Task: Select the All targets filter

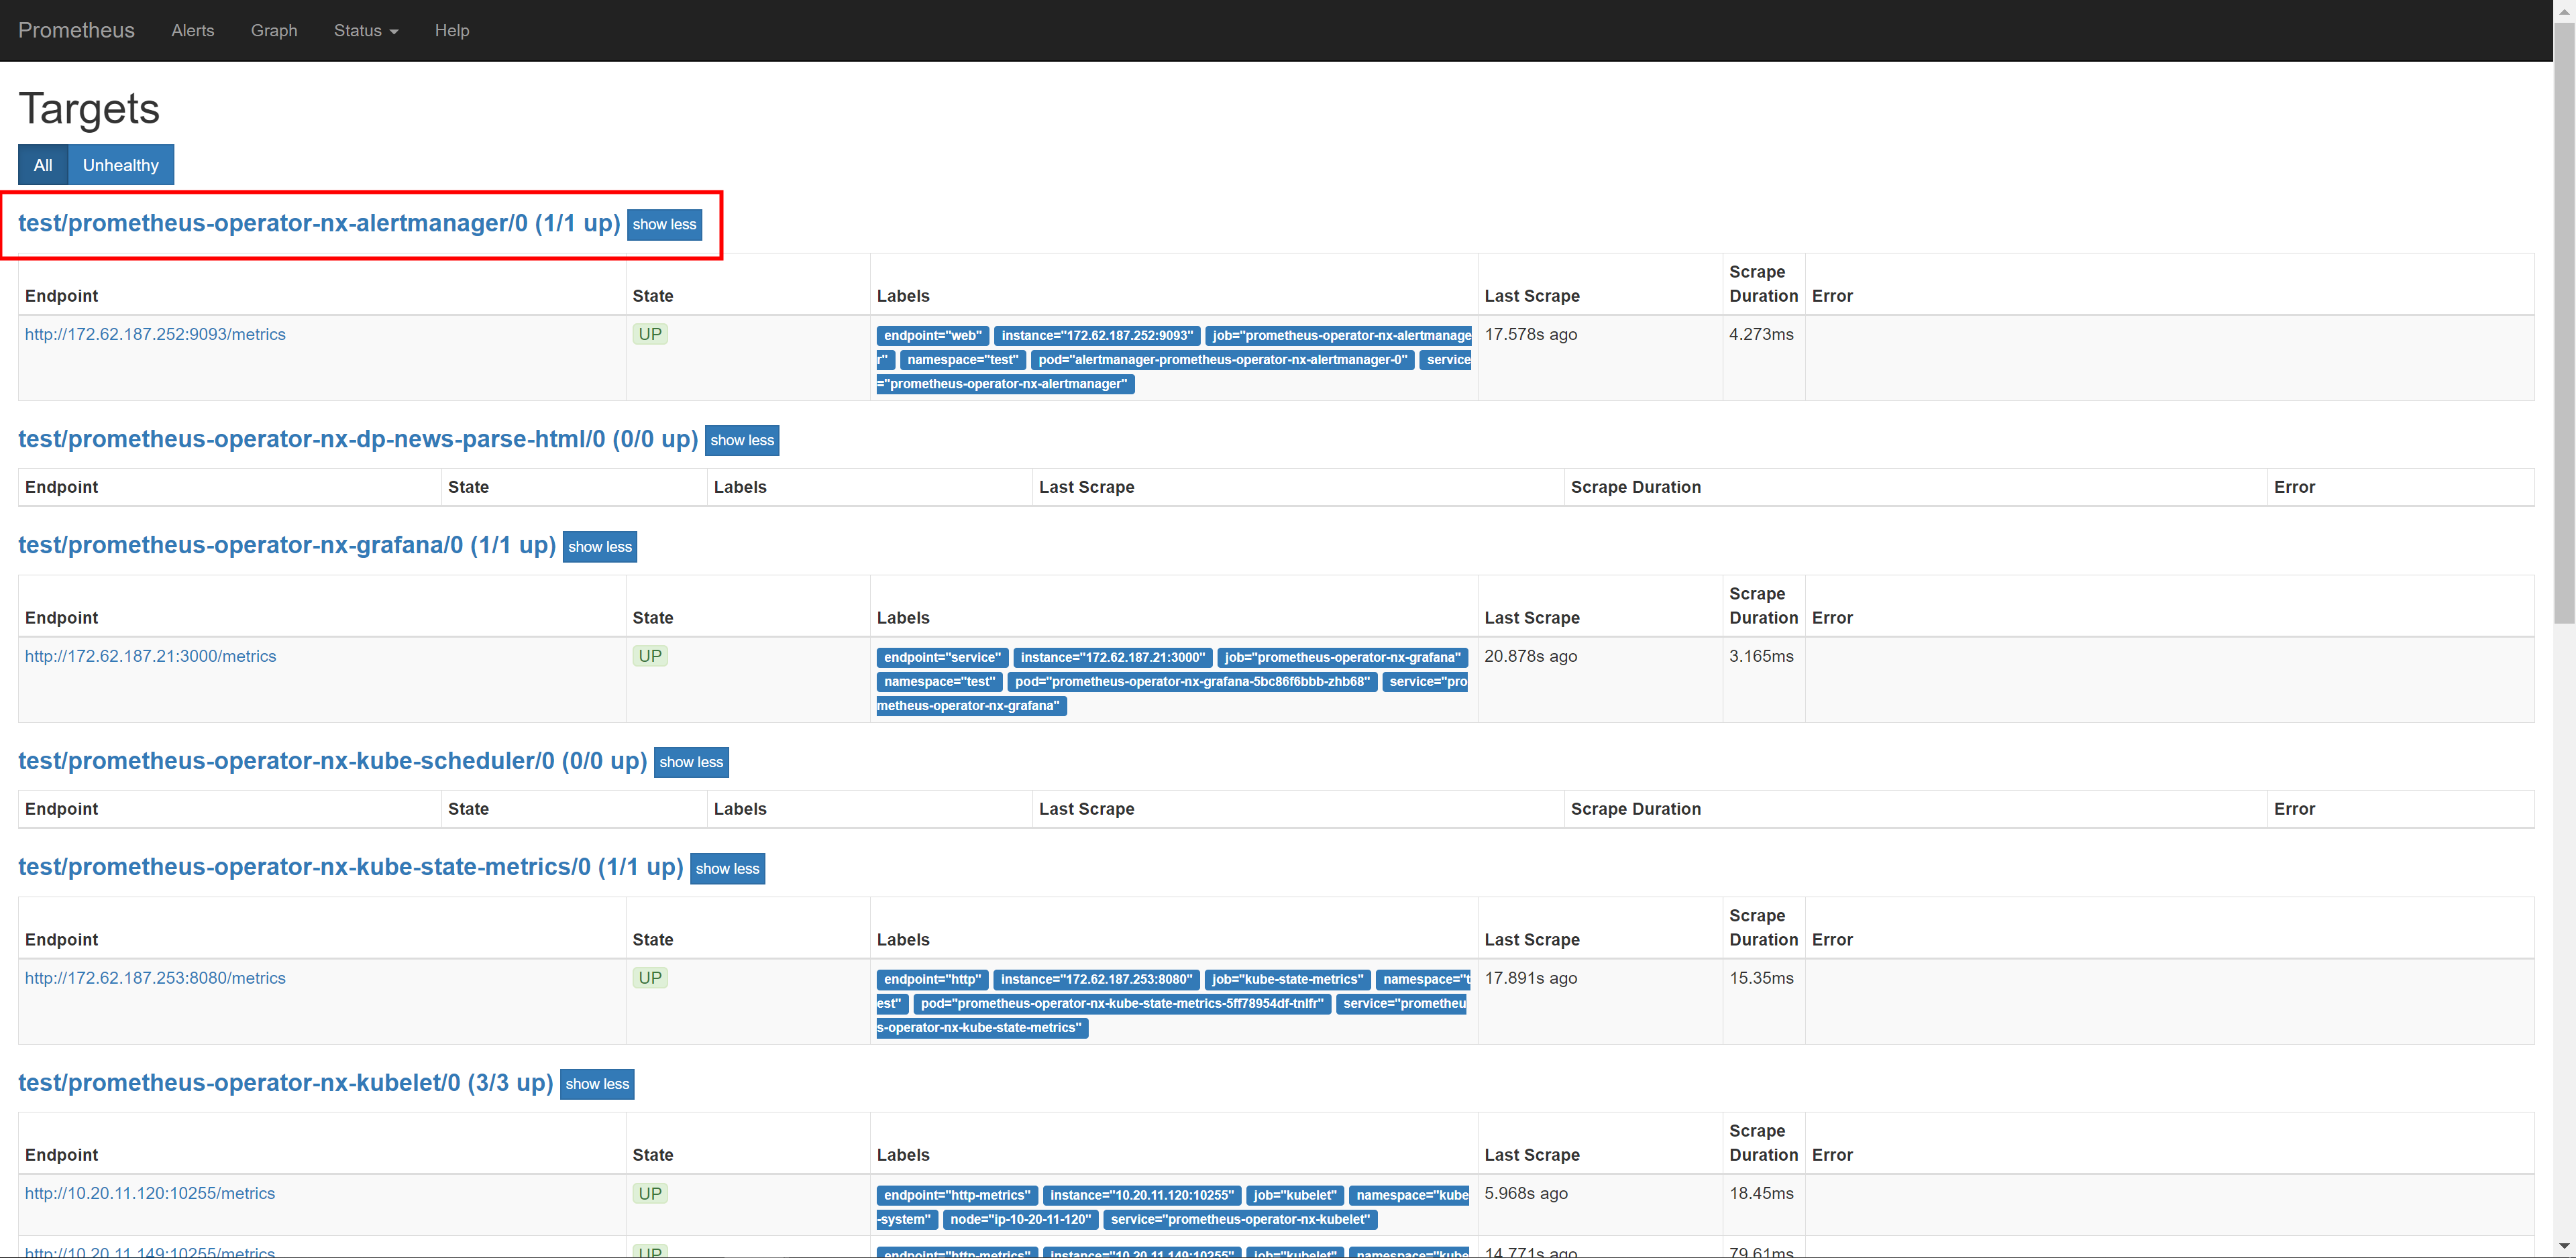Action: (43, 165)
